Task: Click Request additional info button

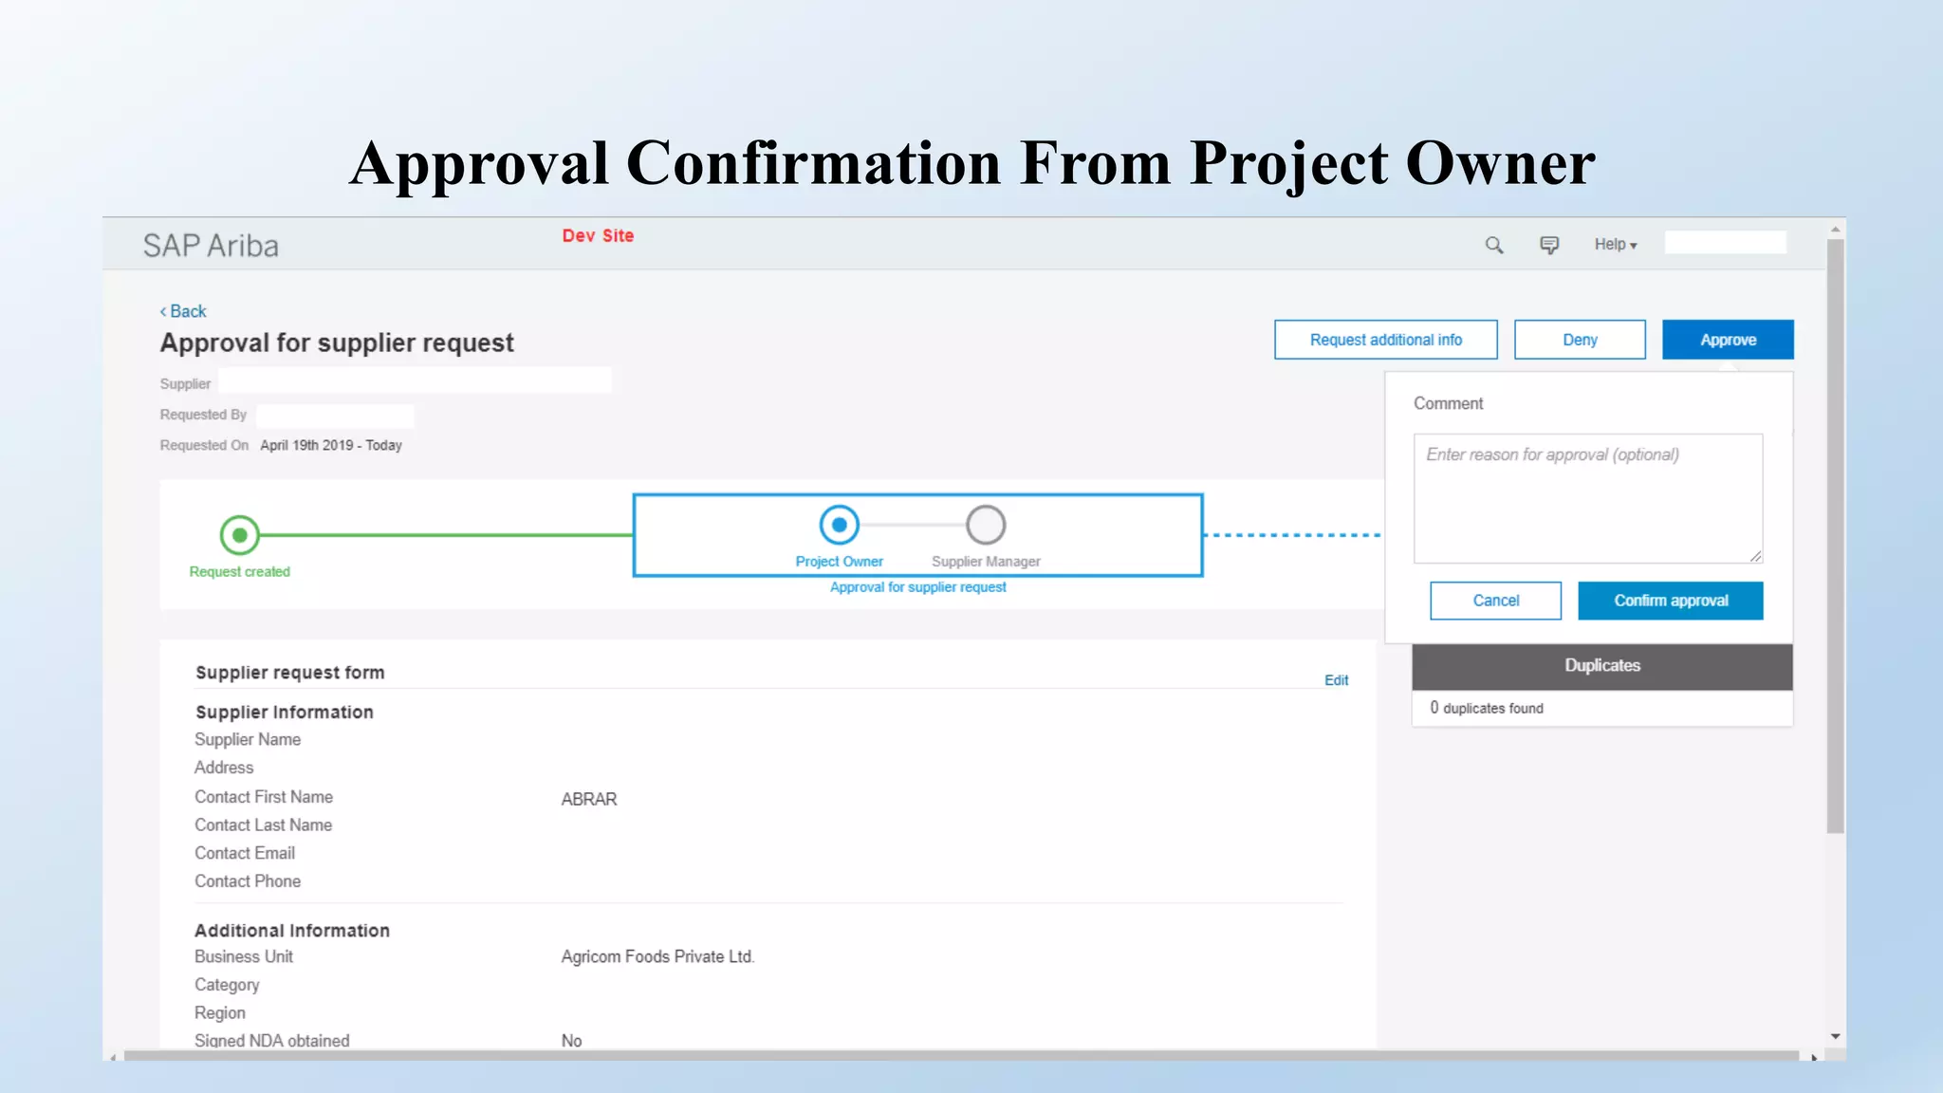Action: tap(1385, 340)
